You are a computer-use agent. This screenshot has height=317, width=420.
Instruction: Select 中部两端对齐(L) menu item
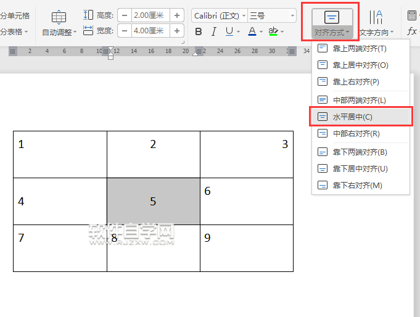(x=361, y=100)
